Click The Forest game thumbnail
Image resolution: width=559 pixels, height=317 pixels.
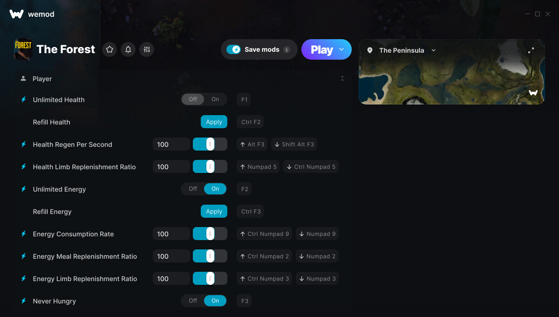[x=23, y=49]
